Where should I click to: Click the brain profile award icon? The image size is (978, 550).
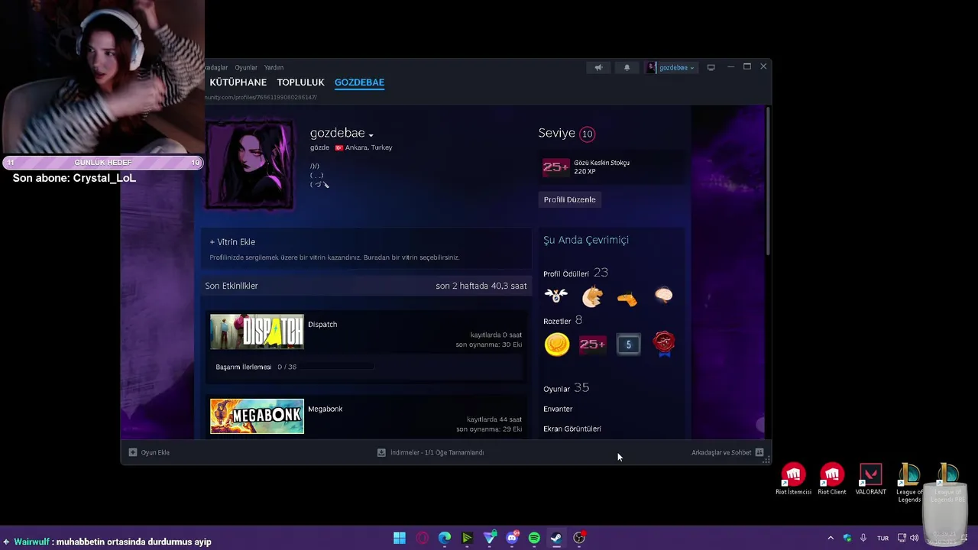[663, 295]
